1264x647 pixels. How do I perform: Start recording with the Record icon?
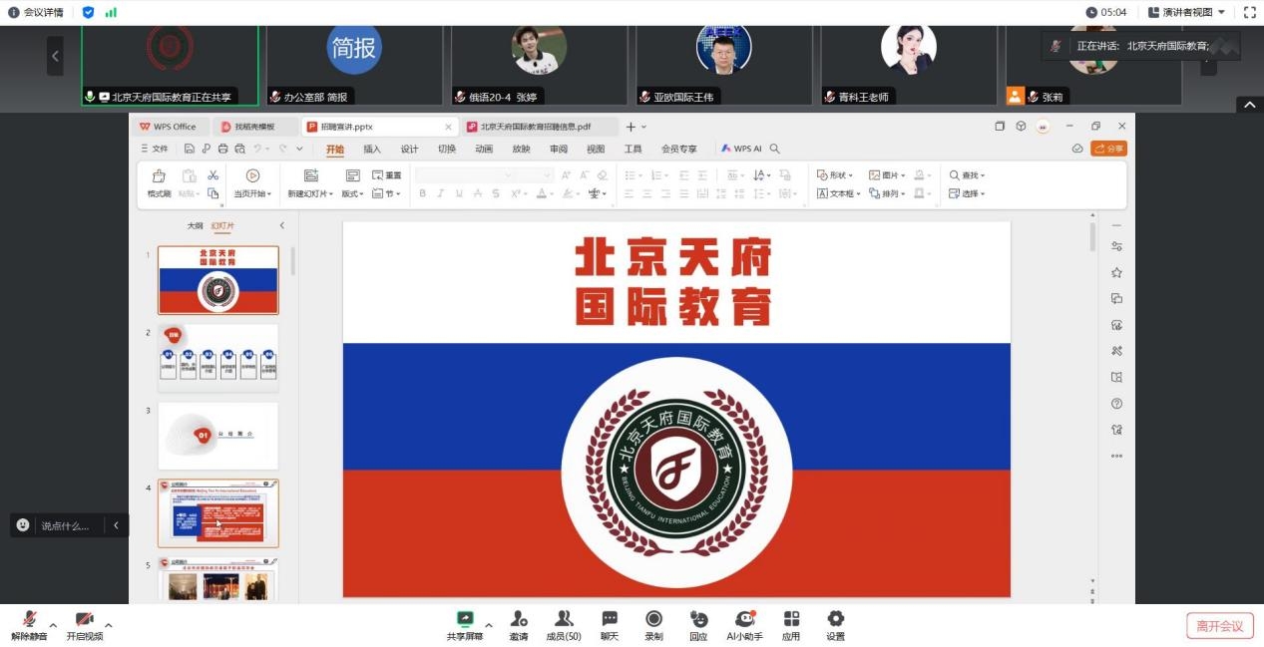pyautogui.click(x=653, y=619)
